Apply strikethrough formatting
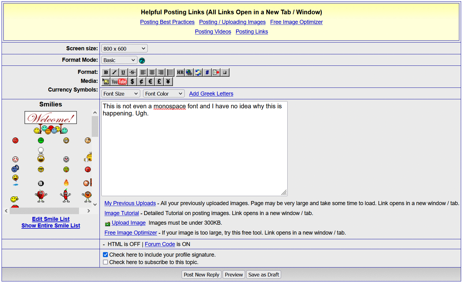This screenshot has height=283, width=463. pos(132,72)
